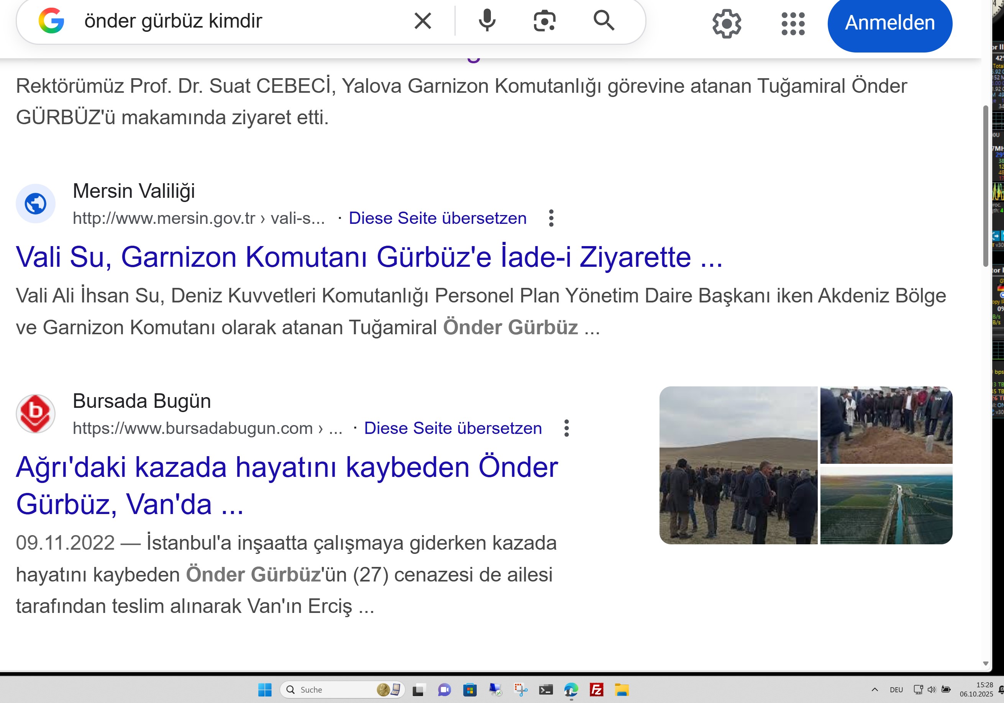Open Google Lens image search icon
Screen dimensions: 1004x703
pyautogui.click(x=545, y=21)
